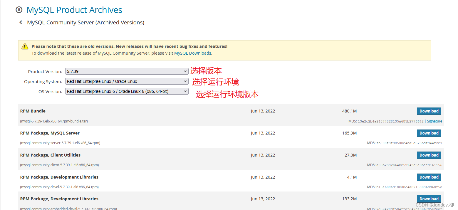
Task: Click the download circle icon beside MySQL Product Archives
Action: (19, 10)
